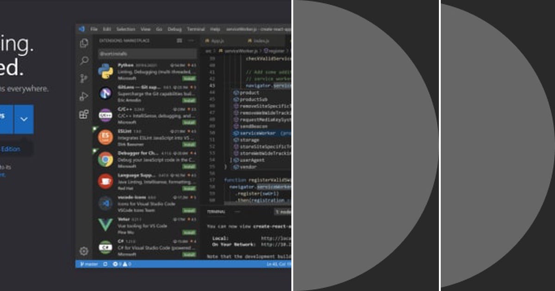Install the Python extension
This screenshot has height=291, width=555.
189,79
